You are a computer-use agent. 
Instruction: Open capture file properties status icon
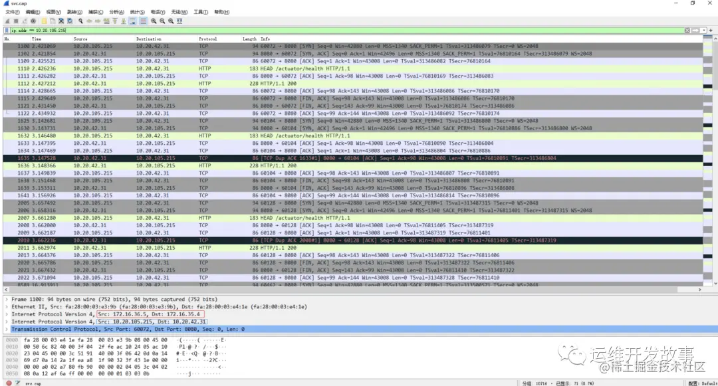point(17,383)
